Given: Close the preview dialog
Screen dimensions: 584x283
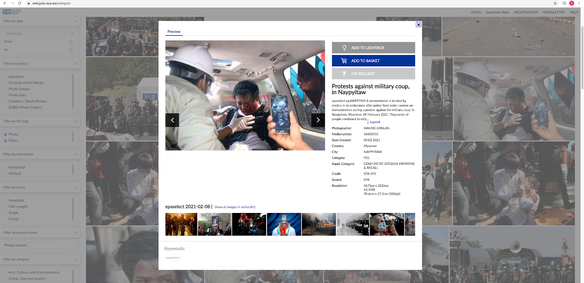Looking at the screenshot, I should (x=418, y=25).
